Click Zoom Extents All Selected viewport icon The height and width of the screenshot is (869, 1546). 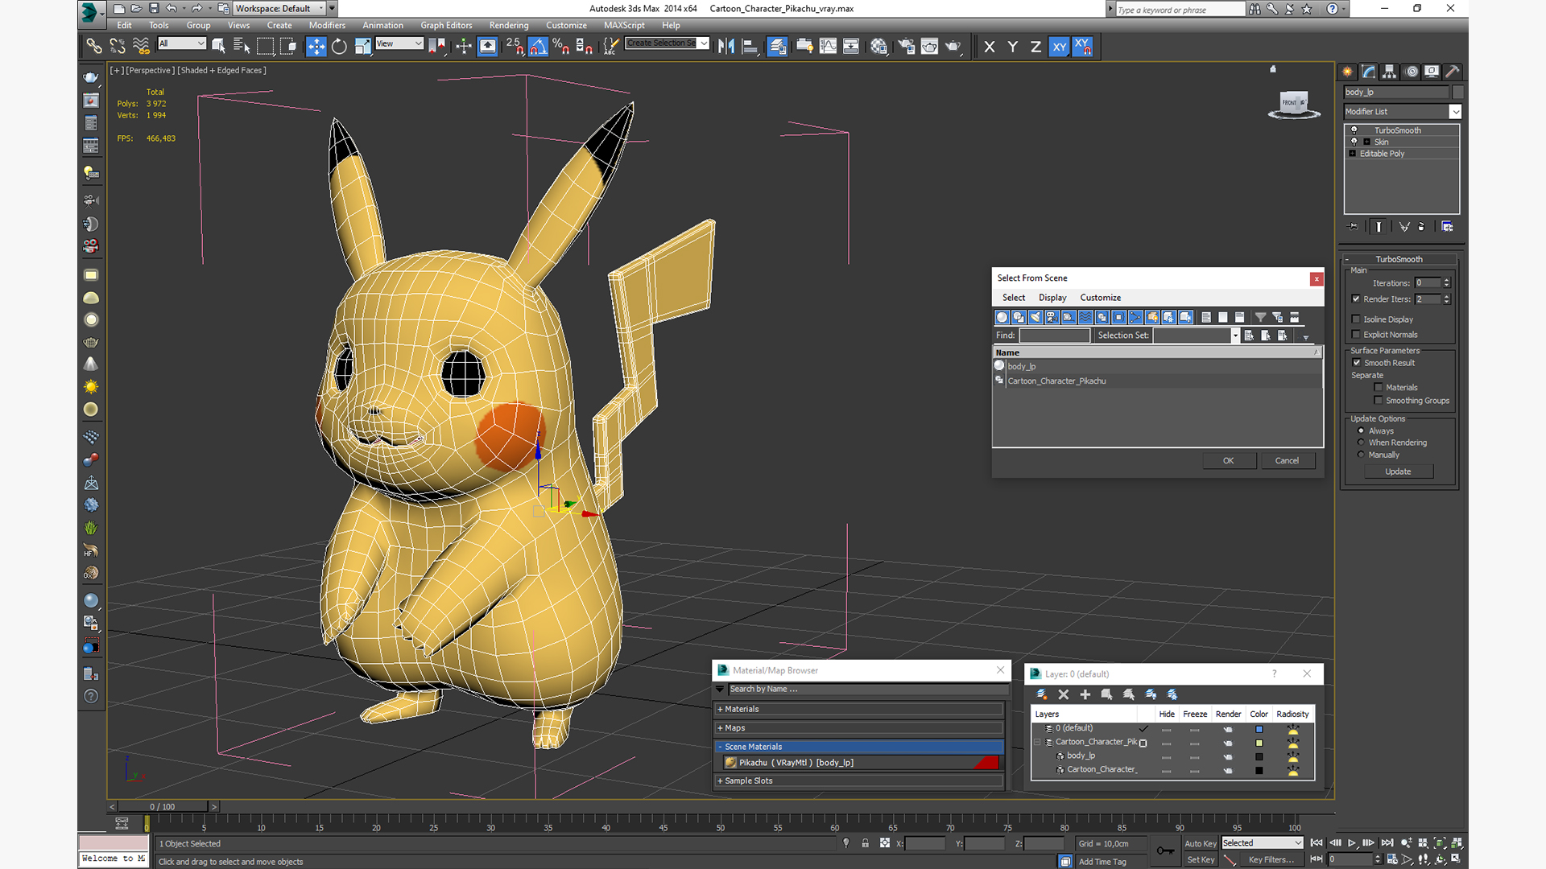(1457, 842)
